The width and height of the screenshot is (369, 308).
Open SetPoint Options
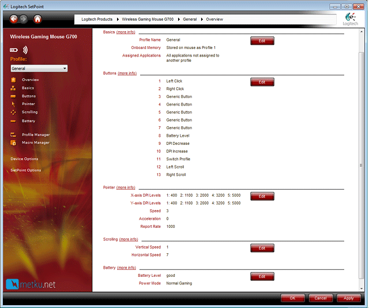click(x=25, y=170)
